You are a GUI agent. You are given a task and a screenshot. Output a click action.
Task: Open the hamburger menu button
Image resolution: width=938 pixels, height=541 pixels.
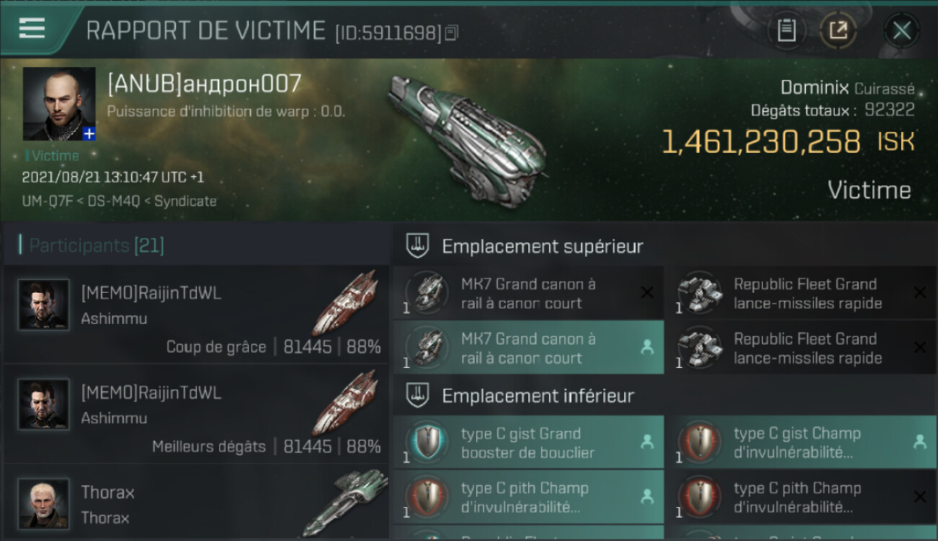pyautogui.click(x=32, y=27)
